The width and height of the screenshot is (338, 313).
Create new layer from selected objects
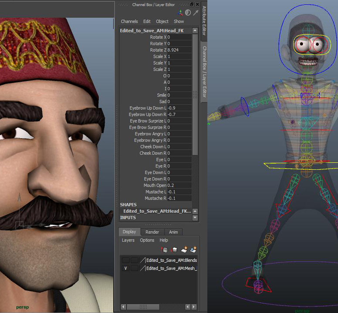pos(193,249)
